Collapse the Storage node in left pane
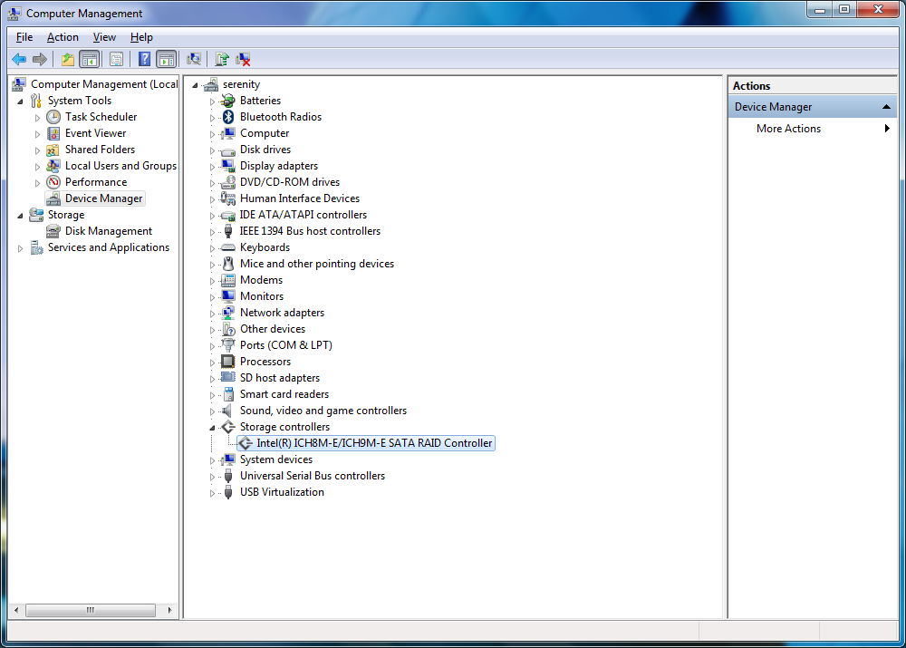The image size is (906, 648). click(20, 216)
